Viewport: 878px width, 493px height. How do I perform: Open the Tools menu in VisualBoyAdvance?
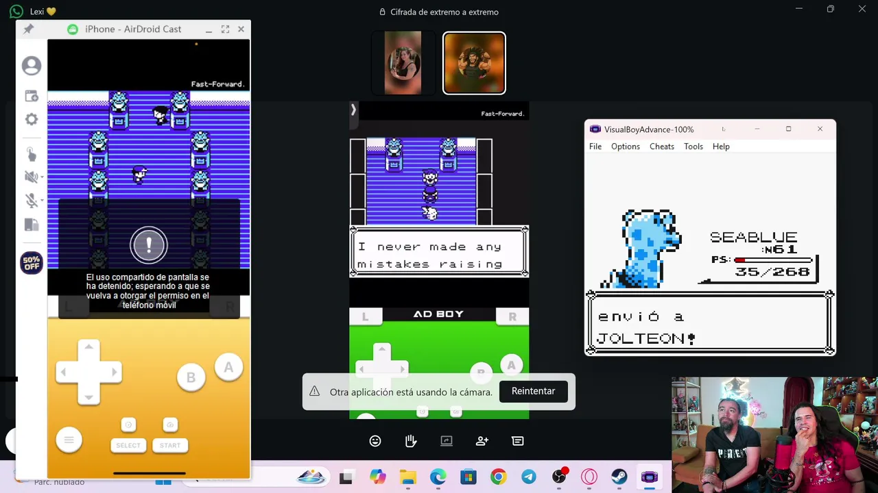[693, 147]
